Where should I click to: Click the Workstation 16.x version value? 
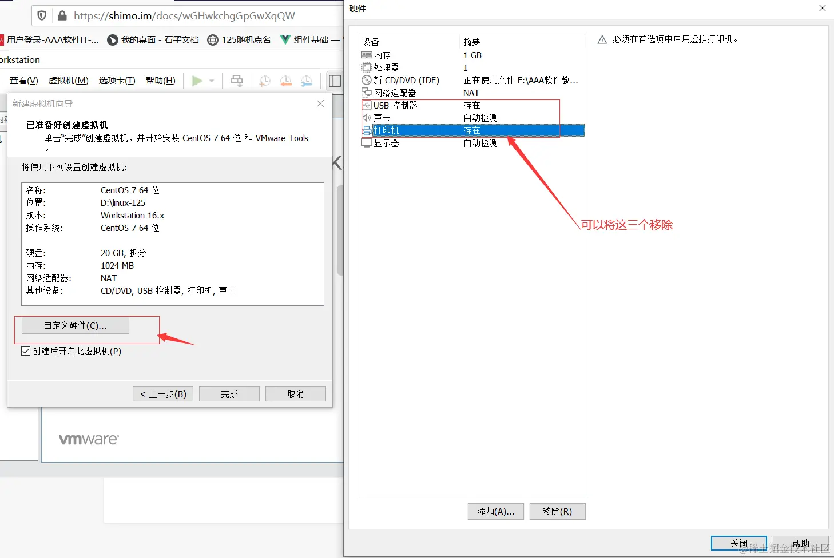coord(132,215)
